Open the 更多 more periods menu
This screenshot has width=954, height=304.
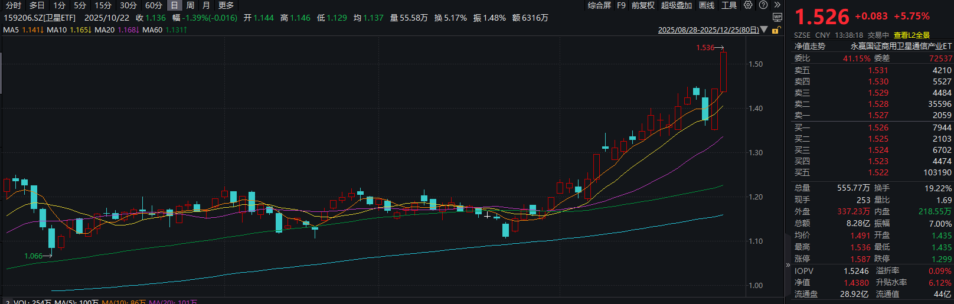[226, 5]
